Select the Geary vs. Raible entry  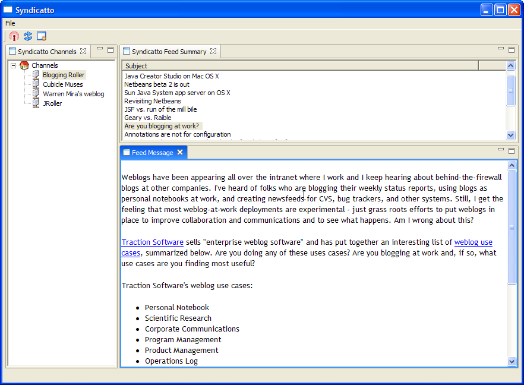[147, 118]
